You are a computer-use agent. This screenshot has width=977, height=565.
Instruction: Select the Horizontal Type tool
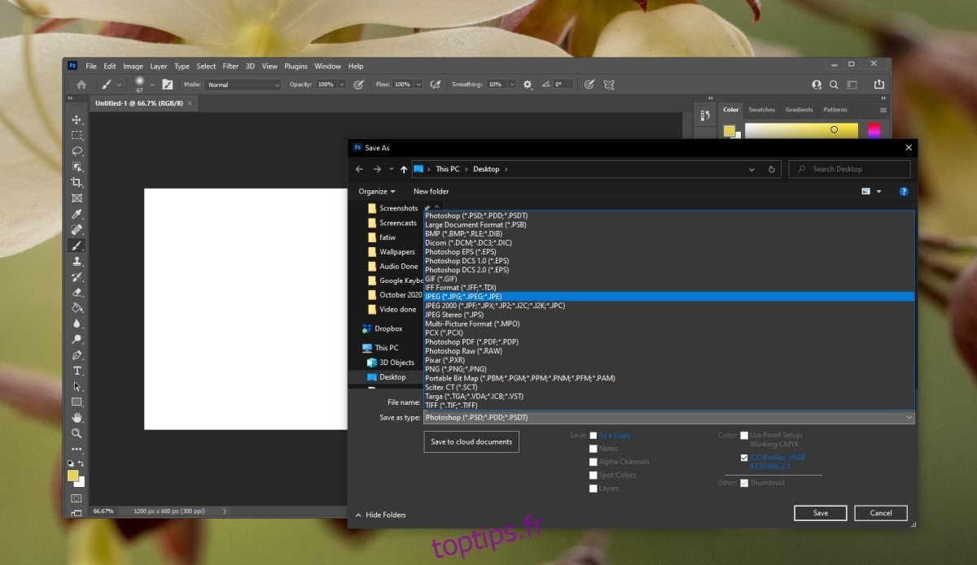point(77,371)
